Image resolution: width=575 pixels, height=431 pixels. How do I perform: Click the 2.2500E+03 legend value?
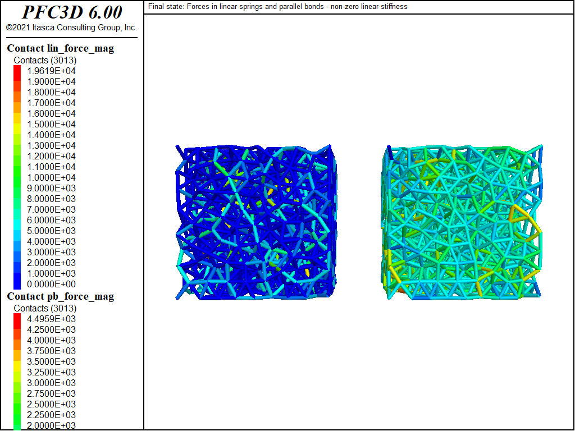pos(51,415)
